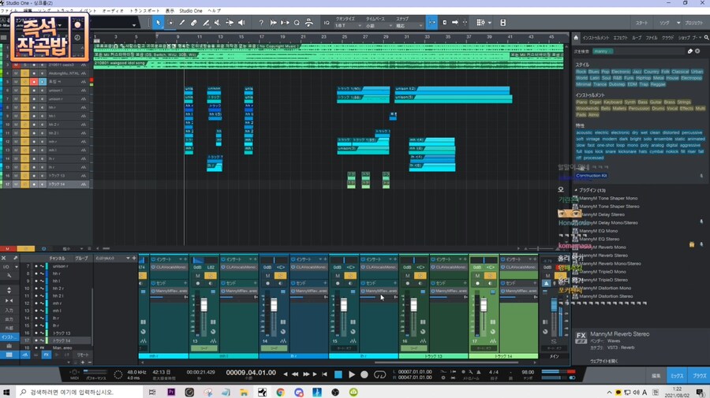Click the browser search magnifier icon
Screen dimensions: 710x398
click(706, 38)
